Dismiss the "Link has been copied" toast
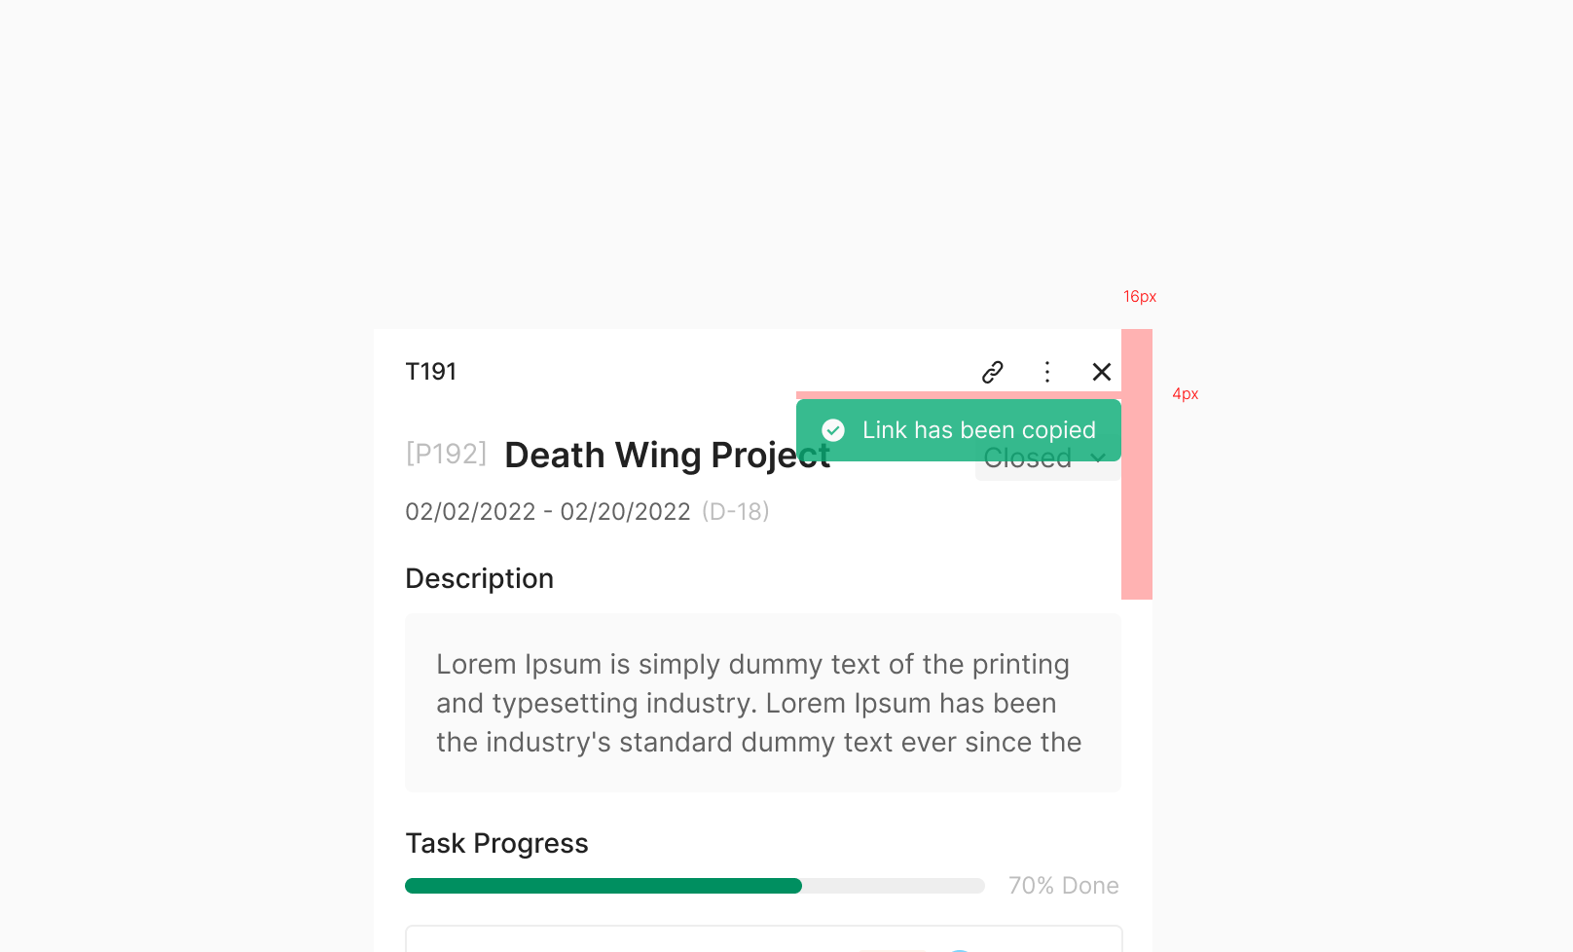This screenshot has width=1573, height=952. pos(959,430)
